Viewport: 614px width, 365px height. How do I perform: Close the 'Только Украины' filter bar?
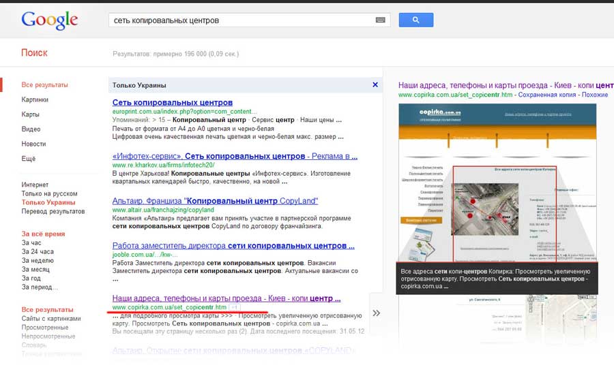click(x=375, y=84)
